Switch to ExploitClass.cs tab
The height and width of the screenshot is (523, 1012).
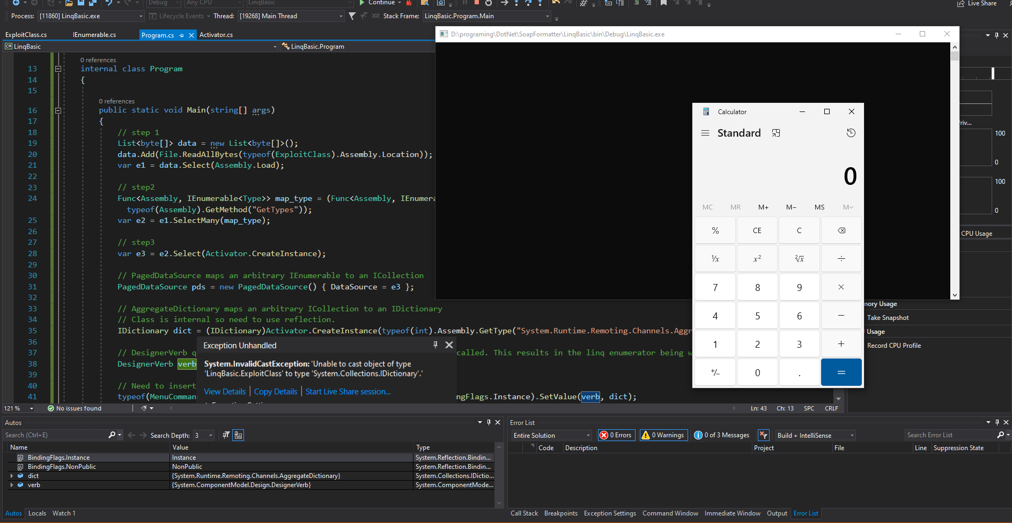tap(26, 35)
